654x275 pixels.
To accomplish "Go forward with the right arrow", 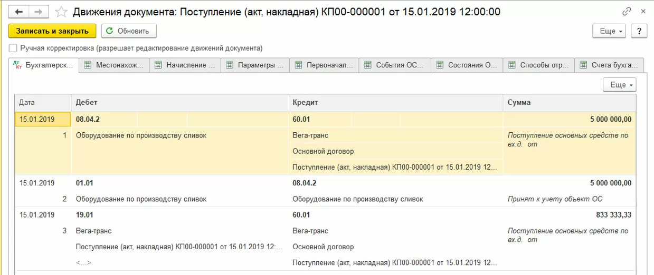I will (38, 12).
